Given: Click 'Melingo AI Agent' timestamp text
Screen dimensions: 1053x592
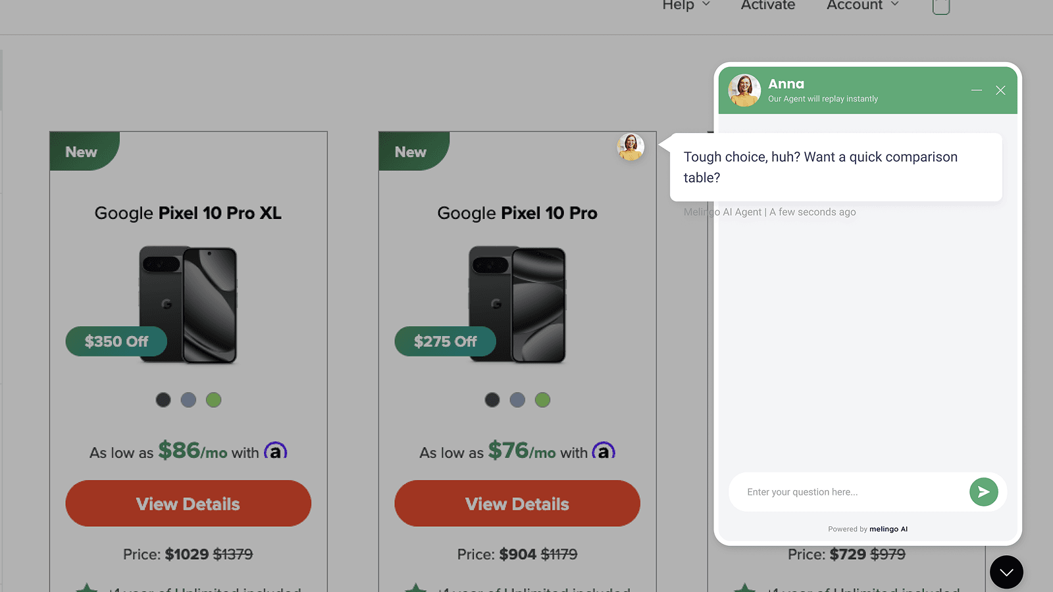Looking at the screenshot, I should (770, 212).
